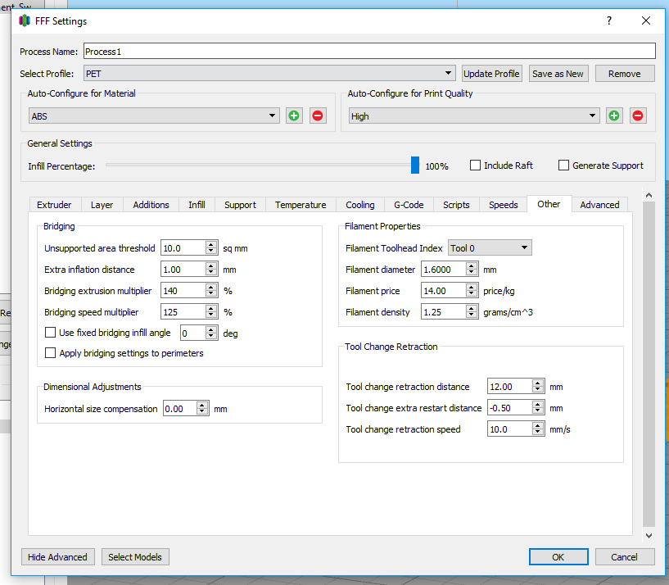Switch to the Cooling tab
This screenshot has width=669, height=585.
360,205
